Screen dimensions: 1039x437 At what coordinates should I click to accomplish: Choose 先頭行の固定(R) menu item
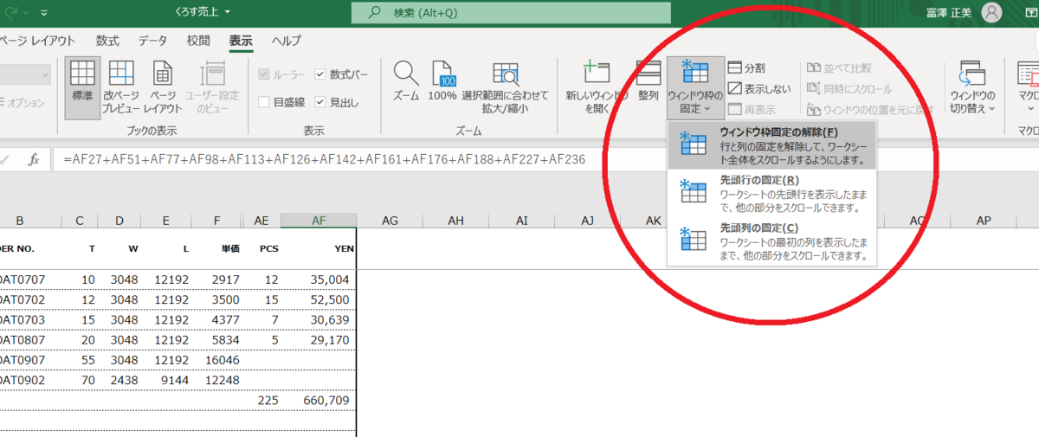point(772,192)
